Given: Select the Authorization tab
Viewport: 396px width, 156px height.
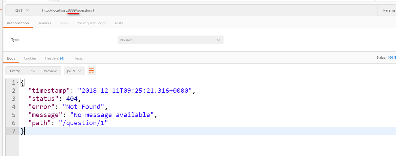Looking at the screenshot, I should click(x=18, y=23).
